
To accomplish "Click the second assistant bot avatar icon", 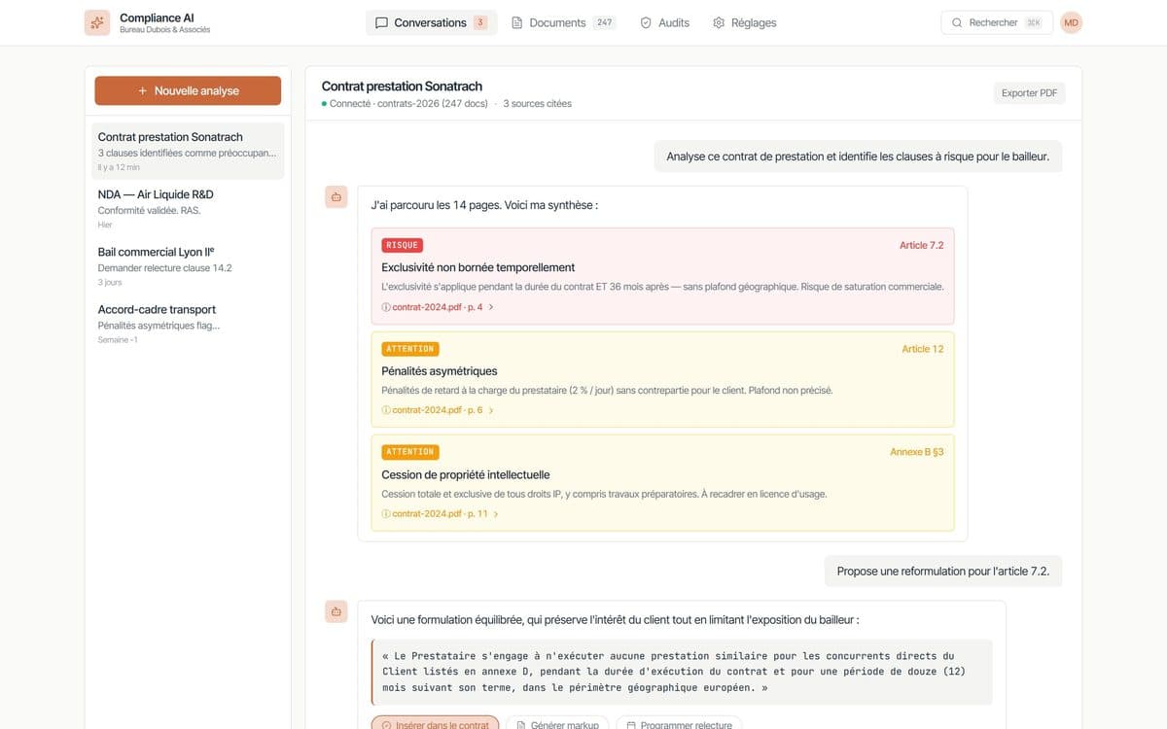I will tap(336, 611).
